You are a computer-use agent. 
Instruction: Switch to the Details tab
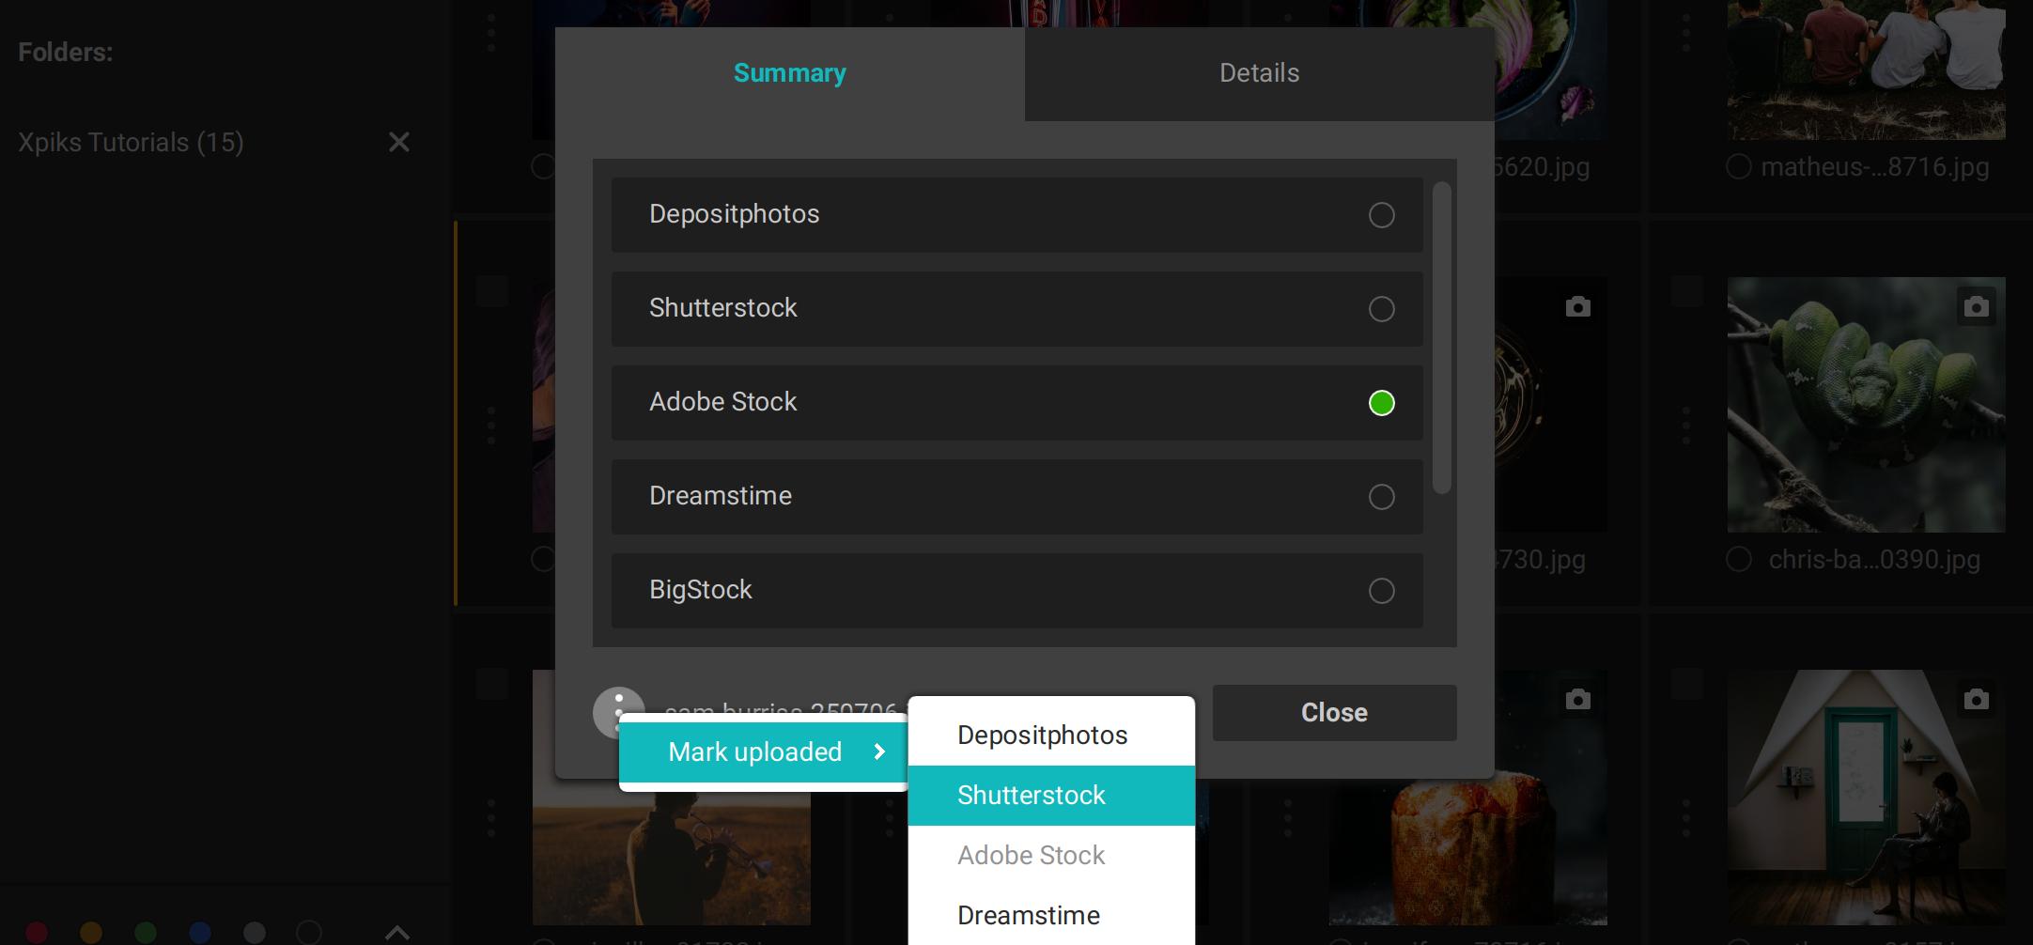pos(1259,72)
